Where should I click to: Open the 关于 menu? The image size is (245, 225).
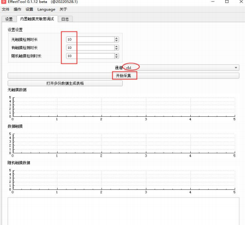click(x=63, y=9)
